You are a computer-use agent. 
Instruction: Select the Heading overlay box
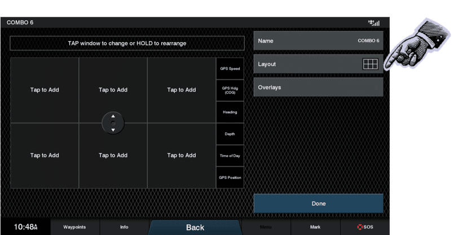230,112
